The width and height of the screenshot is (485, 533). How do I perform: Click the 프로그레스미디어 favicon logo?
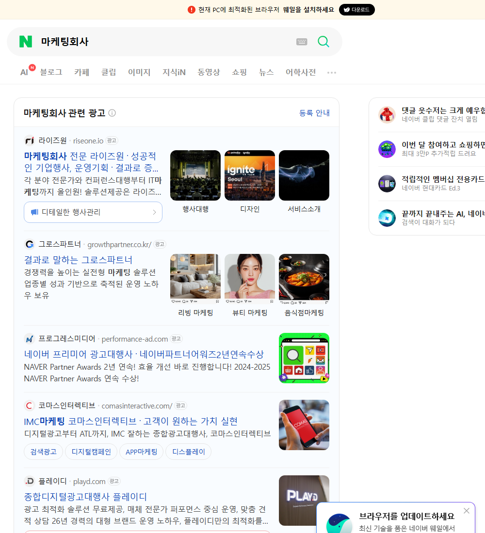(30, 339)
